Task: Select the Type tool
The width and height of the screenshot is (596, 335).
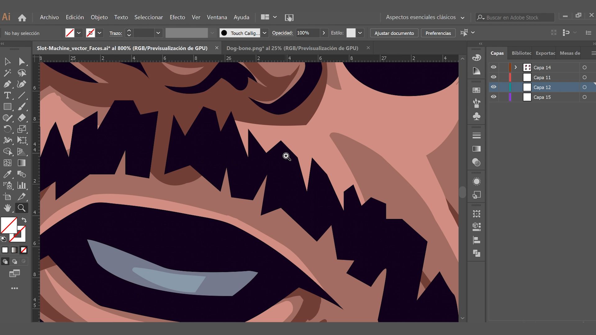Action: coord(7,95)
